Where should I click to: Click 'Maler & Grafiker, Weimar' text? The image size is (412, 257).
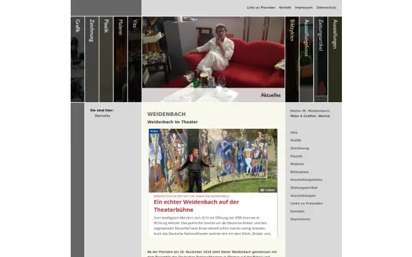point(310,117)
